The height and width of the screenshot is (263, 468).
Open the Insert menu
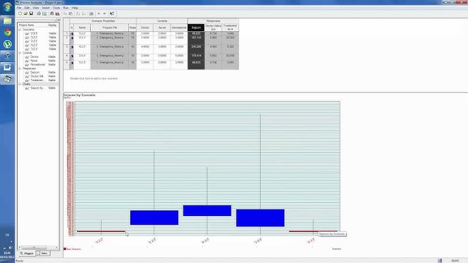[46, 7]
